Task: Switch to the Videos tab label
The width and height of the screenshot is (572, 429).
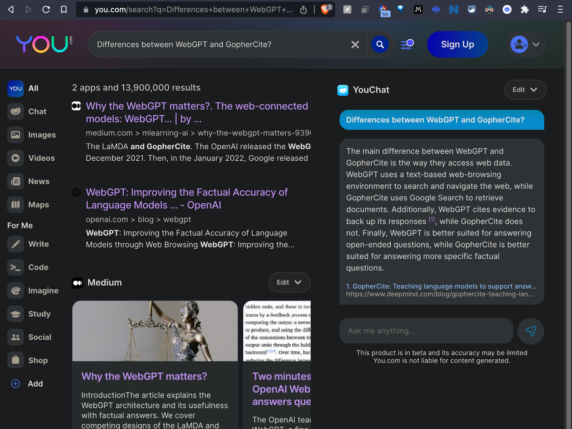Action: pyautogui.click(x=41, y=158)
